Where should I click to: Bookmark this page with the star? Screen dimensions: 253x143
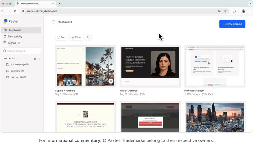click(x=225, y=11)
